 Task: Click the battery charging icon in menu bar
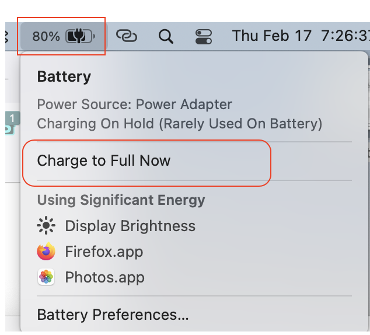pyautogui.click(x=80, y=36)
